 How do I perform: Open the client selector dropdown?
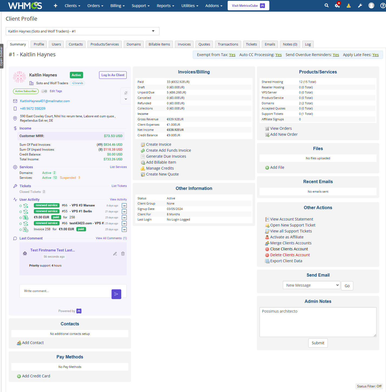click(x=83, y=31)
